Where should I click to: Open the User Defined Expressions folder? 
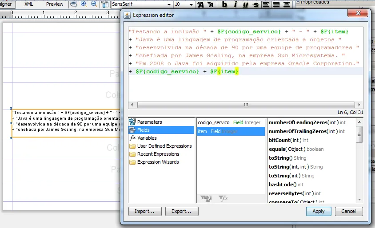point(164,146)
